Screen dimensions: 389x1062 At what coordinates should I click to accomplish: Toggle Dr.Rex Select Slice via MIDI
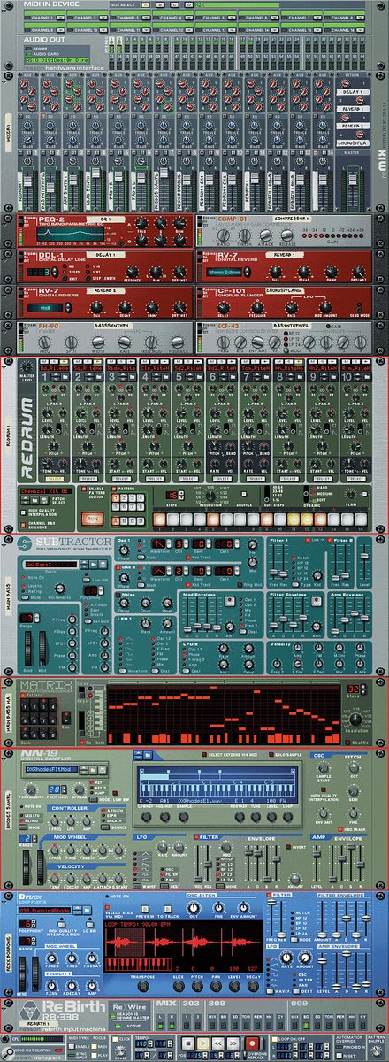pyautogui.click(x=109, y=908)
